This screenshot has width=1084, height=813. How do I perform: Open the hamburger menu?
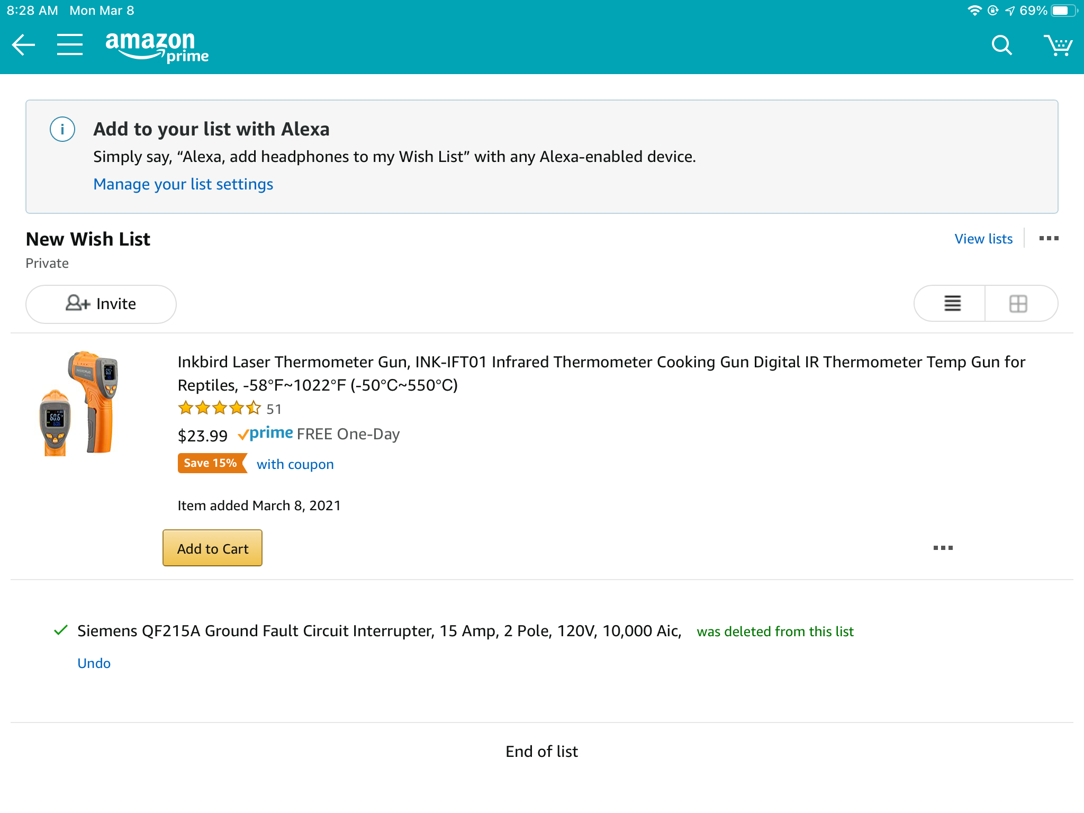pos(70,44)
